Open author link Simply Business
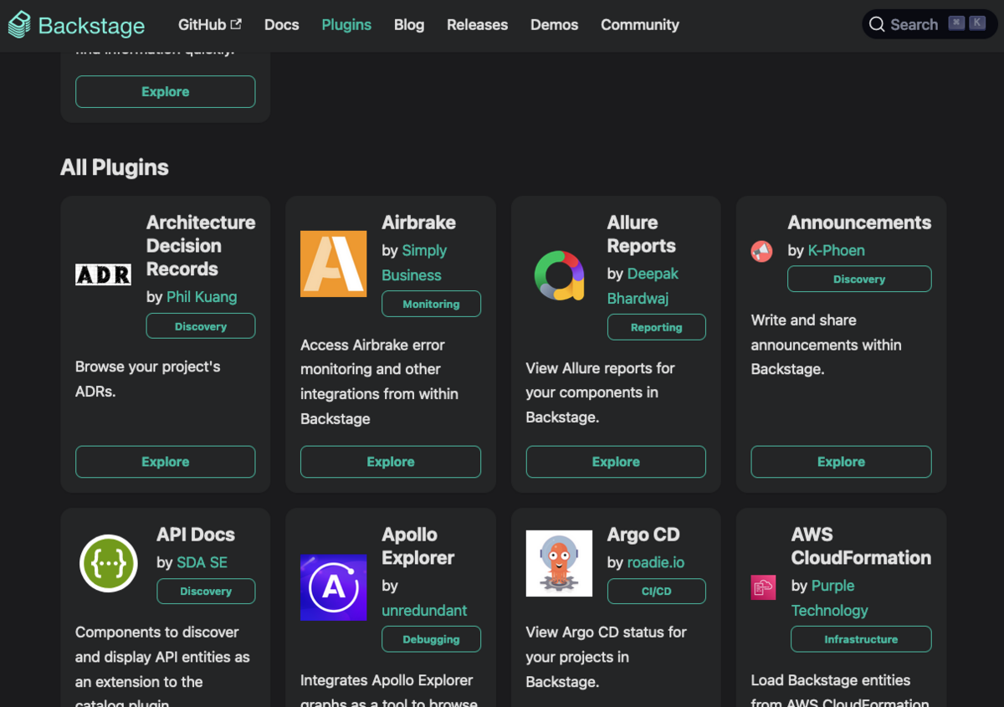 click(414, 263)
